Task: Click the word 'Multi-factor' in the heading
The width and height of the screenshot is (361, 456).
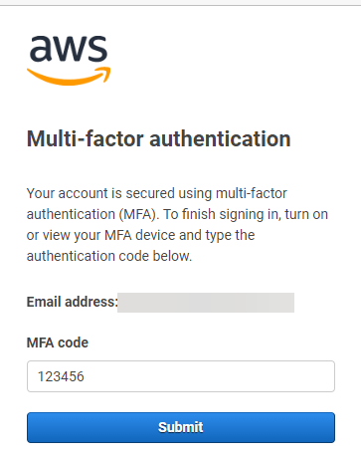Action: coord(85,138)
